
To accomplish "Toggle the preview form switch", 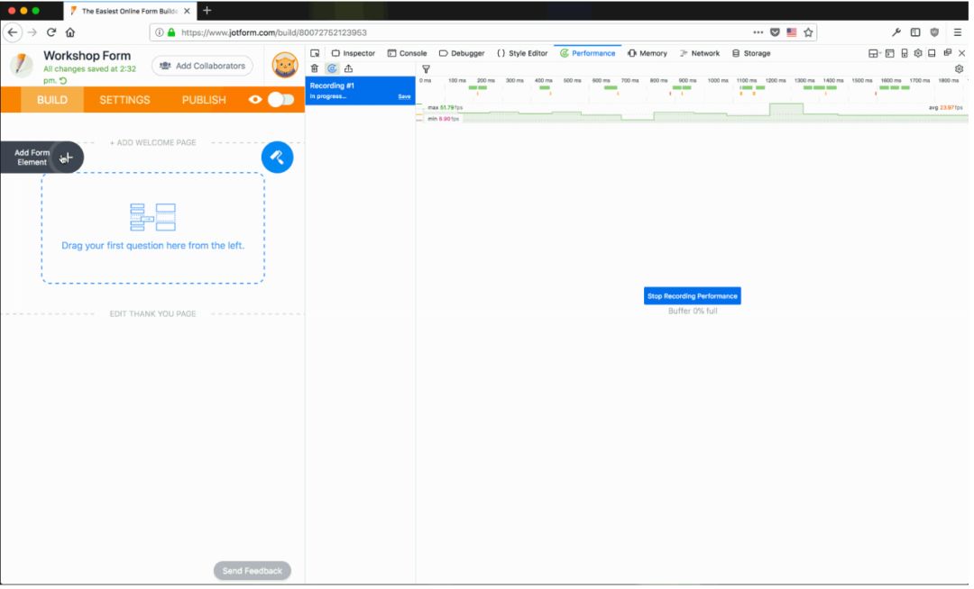I will pyautogui.click(x=280, y=100).
